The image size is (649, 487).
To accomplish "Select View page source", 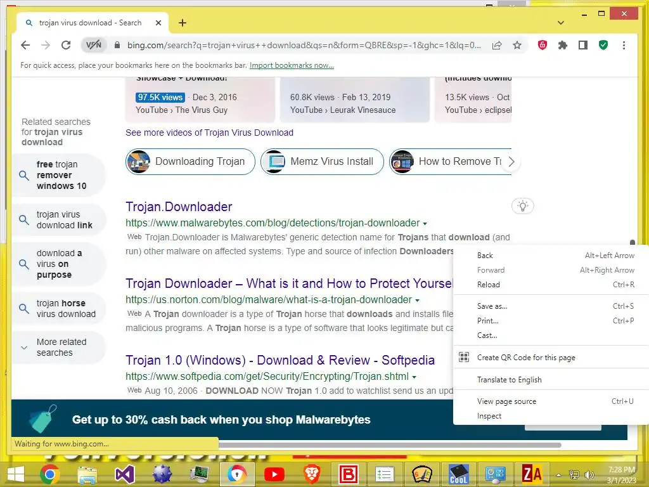I will click(x=551, y=401).
